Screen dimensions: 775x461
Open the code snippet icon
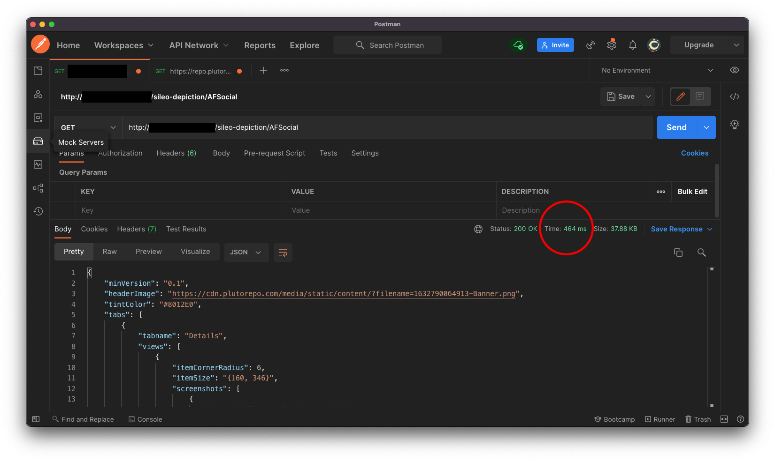click(x=735, y=97)
